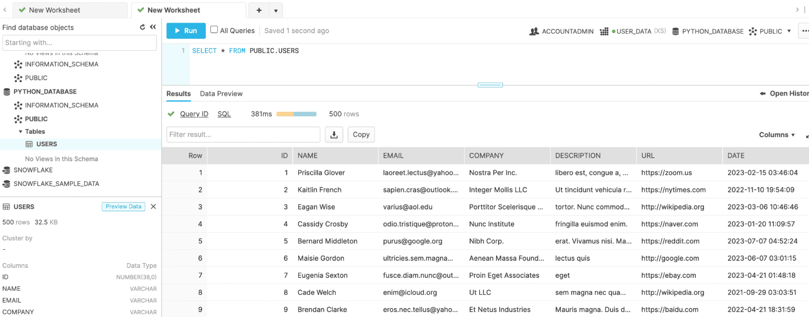The height and width of the screenshot is (317, 809).
Task: Run the query
Action: [x=186, y=31]
